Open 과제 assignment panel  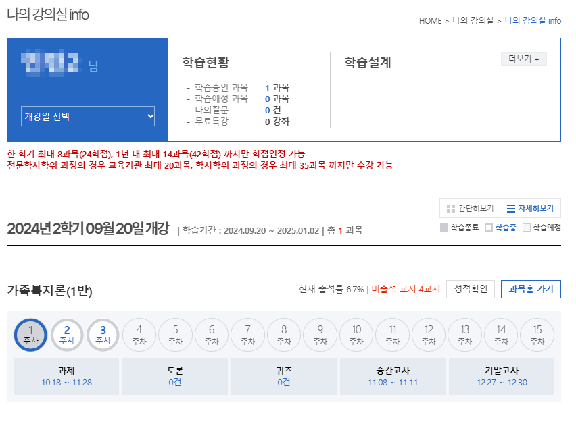click(66, 376)
